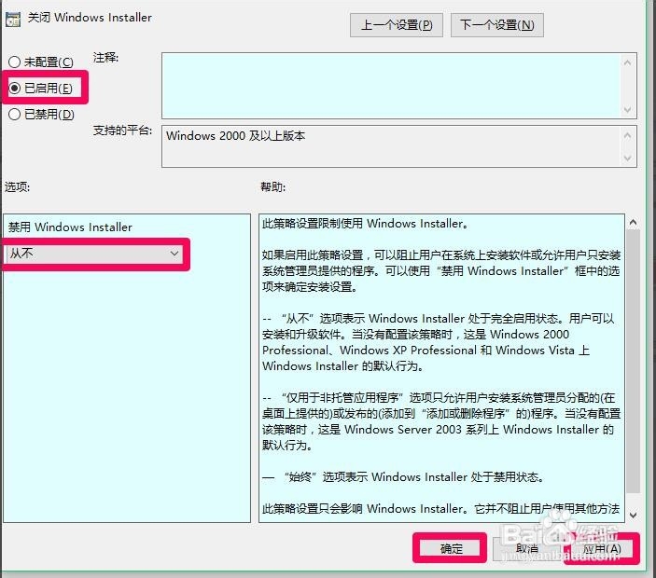
Task: Click the down arrow of 注释 scrollbar
Action: [627, 109]
